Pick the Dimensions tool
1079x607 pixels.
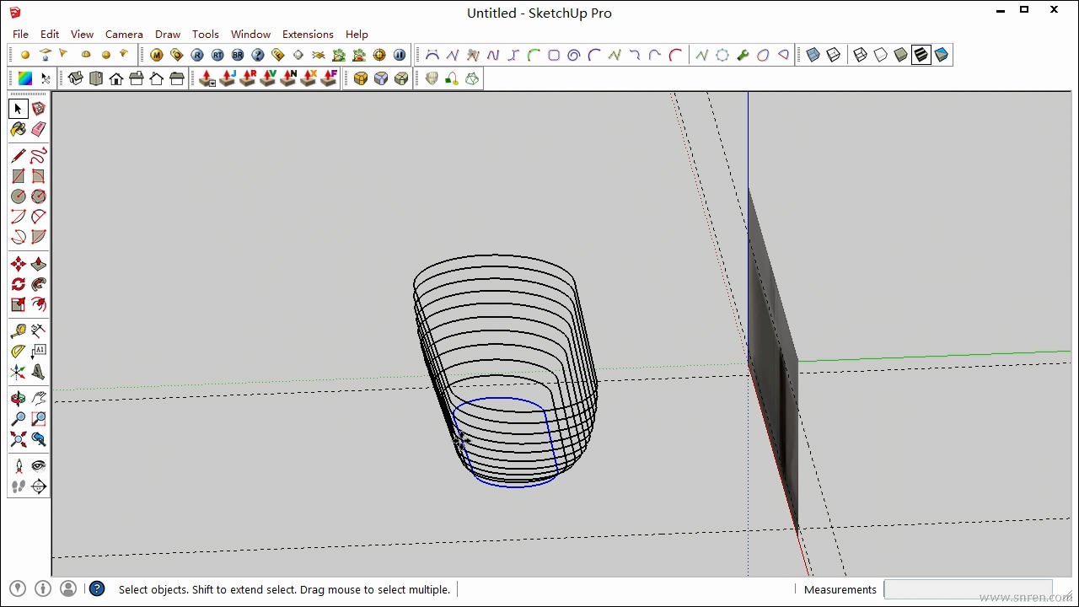point(39,331)
